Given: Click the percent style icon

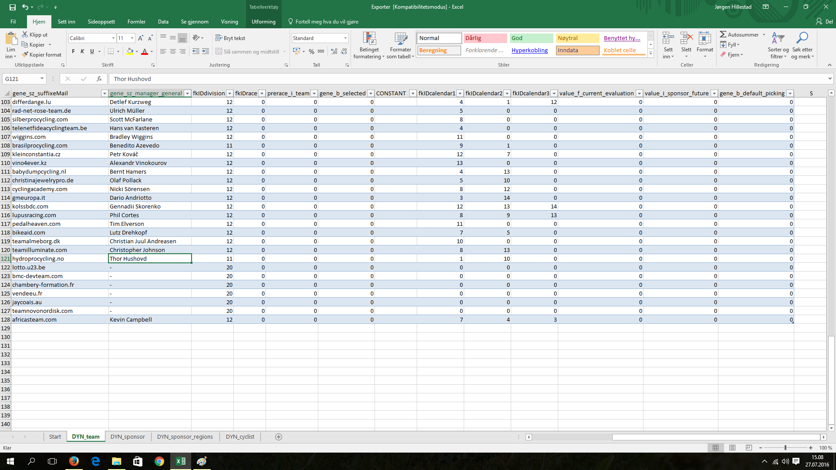Looking at the screenshot, I should tap(311, 51).
